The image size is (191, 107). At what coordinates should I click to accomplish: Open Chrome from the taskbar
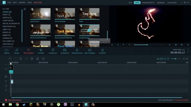17,104
